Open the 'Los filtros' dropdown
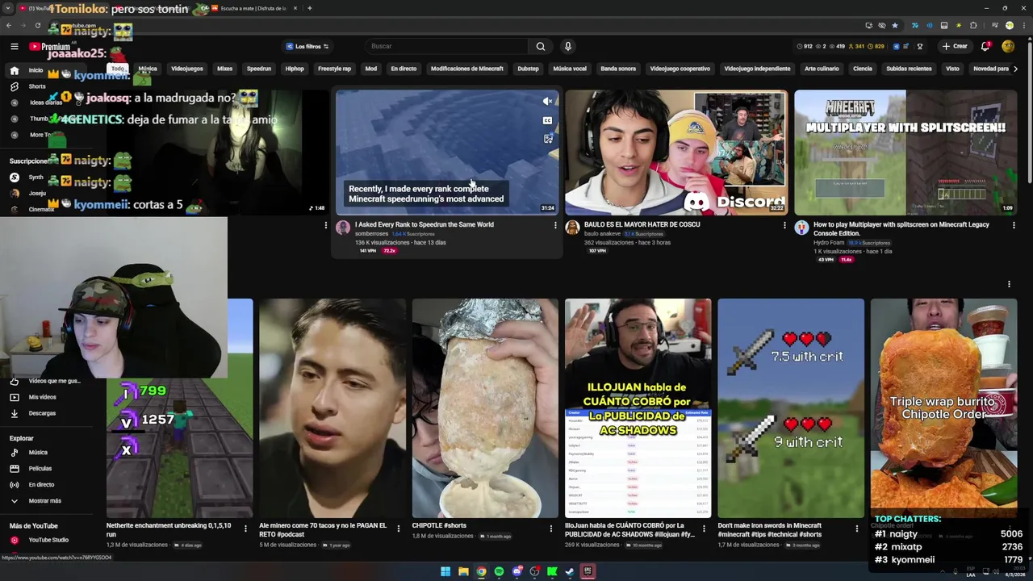Viewport: 1033px width, 581px height. (307, 47)
